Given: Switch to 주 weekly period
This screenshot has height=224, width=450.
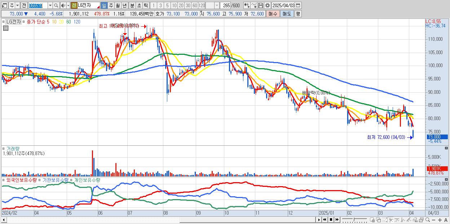Looking at the screenshot, I should (111, 5).
